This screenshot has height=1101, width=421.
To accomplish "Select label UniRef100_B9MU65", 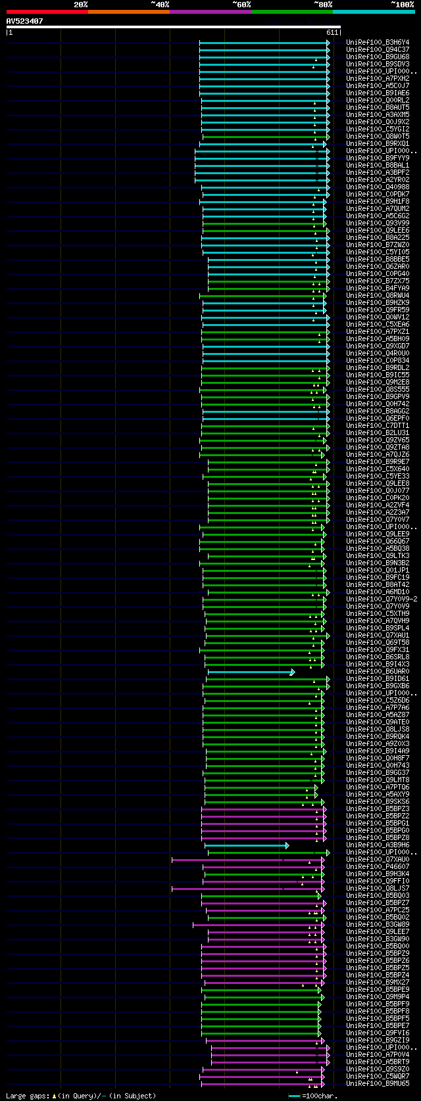I will coord(378,1084).
